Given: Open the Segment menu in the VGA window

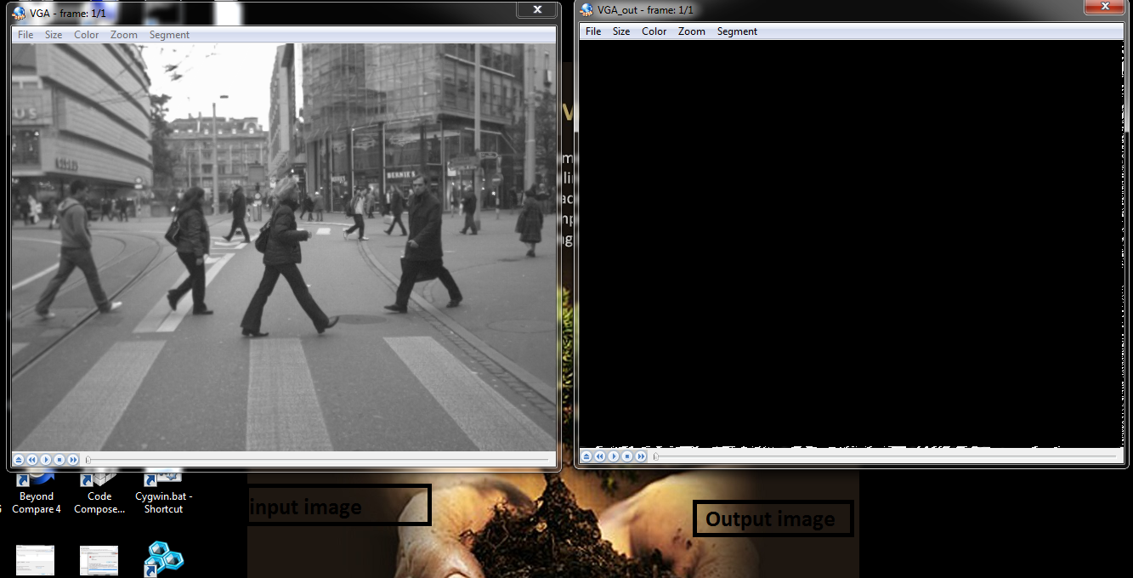Looking at the screenshot, I should [169, 35].
